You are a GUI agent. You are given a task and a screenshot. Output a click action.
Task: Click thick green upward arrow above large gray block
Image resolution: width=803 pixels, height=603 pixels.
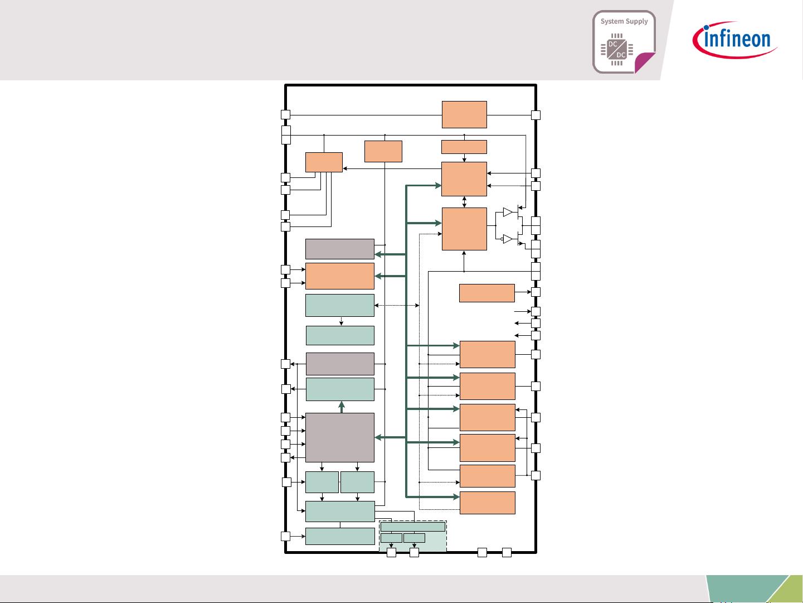pos(342,407)
